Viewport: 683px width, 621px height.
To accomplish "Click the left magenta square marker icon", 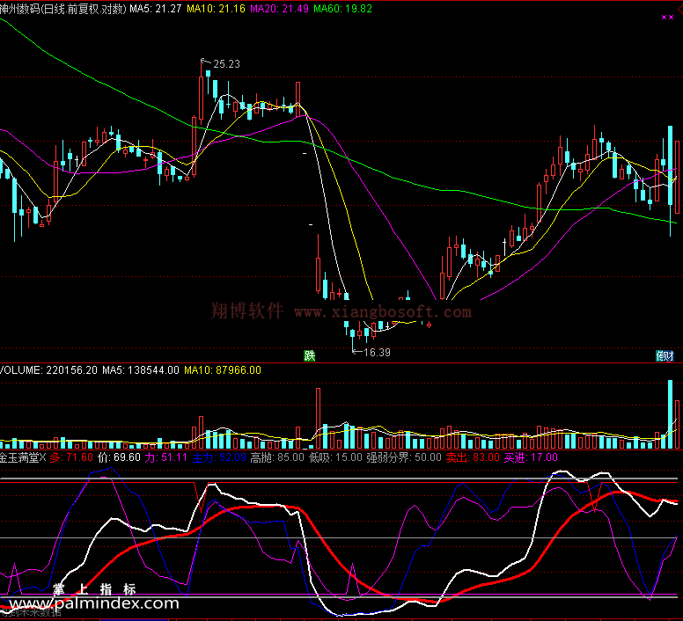I will (665, 17).
